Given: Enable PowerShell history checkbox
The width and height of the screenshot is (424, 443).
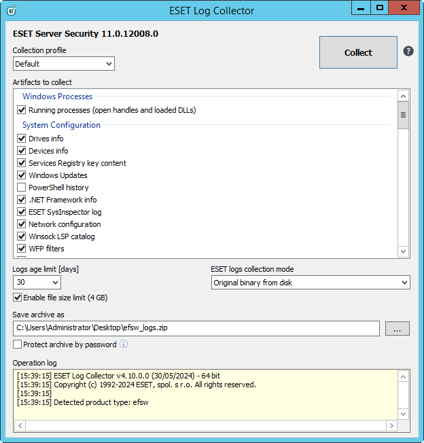Looking at the screenshot, I should point(22,188).
